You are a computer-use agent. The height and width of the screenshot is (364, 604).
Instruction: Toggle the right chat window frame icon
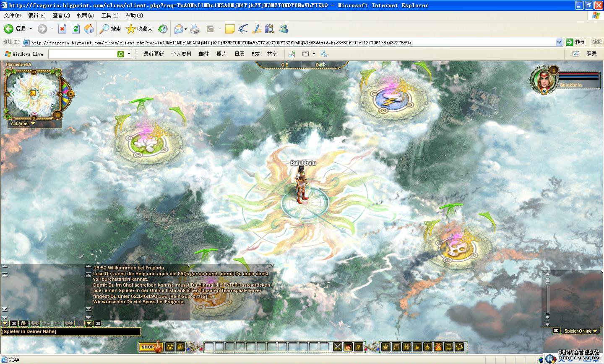98,323
